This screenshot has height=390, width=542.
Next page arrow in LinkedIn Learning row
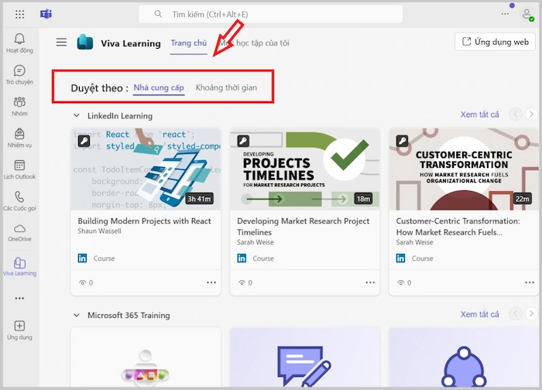531,114
